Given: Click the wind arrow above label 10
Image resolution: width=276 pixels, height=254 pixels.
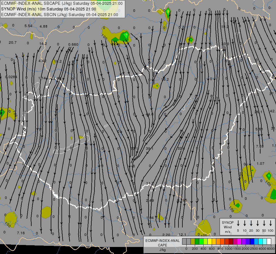Looking at the screenshot, I should click(245, 223).
